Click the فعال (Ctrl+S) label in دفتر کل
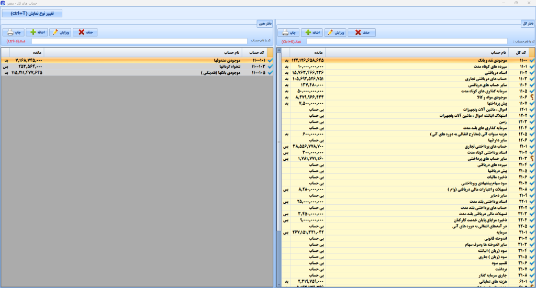 tap(291, 42)
